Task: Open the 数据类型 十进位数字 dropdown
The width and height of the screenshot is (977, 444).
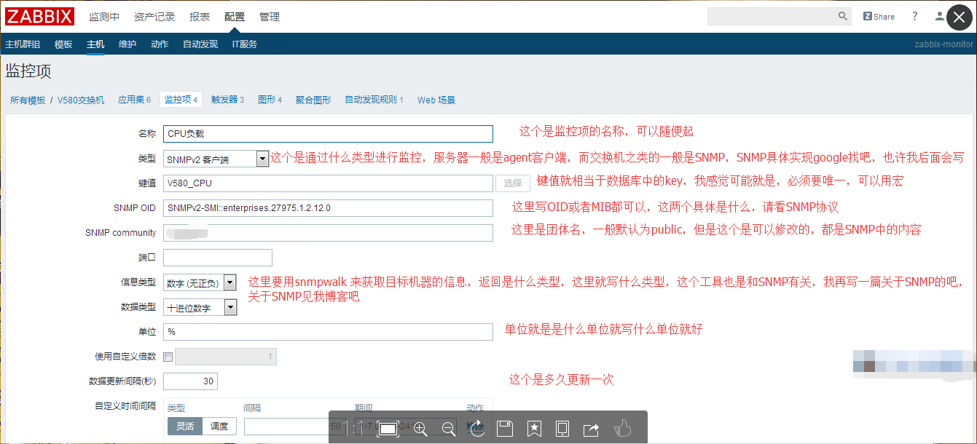Action: (x=200, y=307)
